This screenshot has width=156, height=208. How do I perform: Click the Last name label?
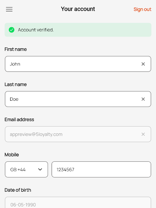15,84
